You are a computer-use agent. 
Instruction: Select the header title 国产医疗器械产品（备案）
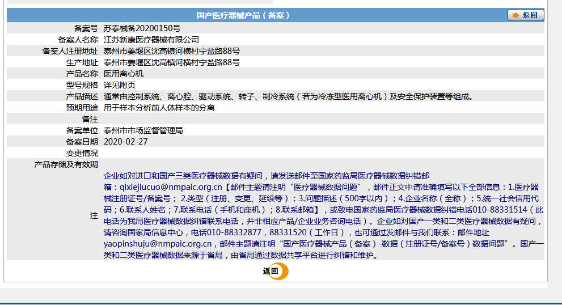(243, 15)
